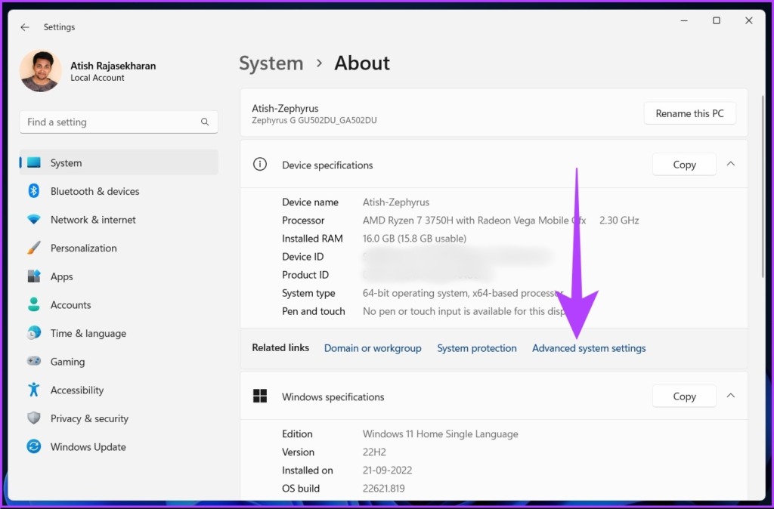The width and height of the screenshot is (774, 509).
Task: Click the Windows 11 Home Single Language edition
Action: (x=441, y=434)
